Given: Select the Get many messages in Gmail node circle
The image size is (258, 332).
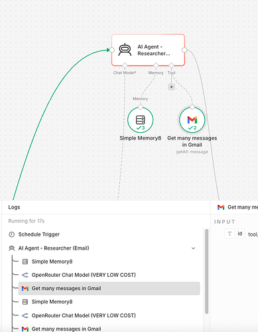Looking at the screenshot, I should tap(192, 120).
